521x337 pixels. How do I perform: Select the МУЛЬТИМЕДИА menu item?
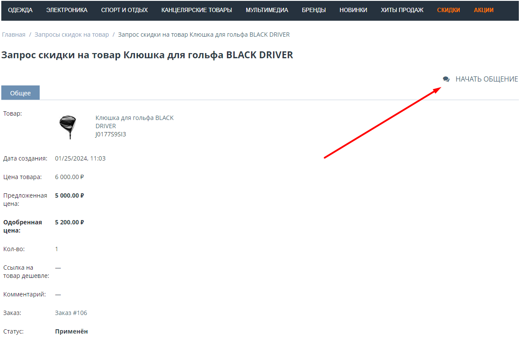(x=267, y=10)
